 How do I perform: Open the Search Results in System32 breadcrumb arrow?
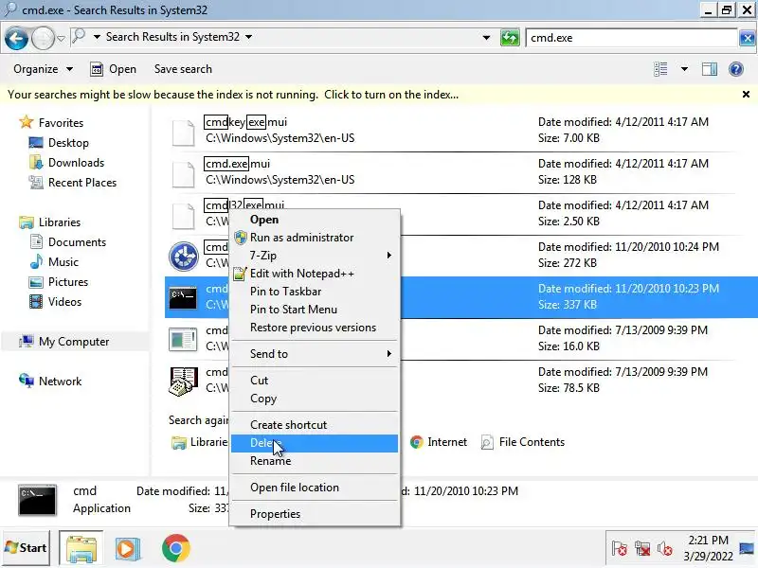tap(248, 37)
